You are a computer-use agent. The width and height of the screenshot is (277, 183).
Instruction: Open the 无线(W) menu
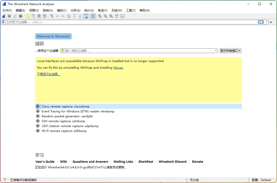click(117, 11)
